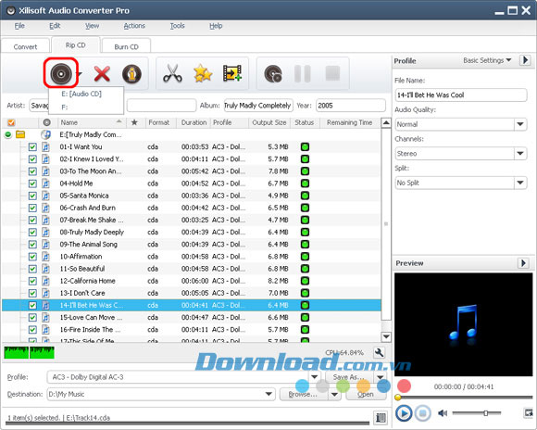The image size is (537, 430).
Task: Start ripping with the Rip disc icon
Action: (273, 73)
